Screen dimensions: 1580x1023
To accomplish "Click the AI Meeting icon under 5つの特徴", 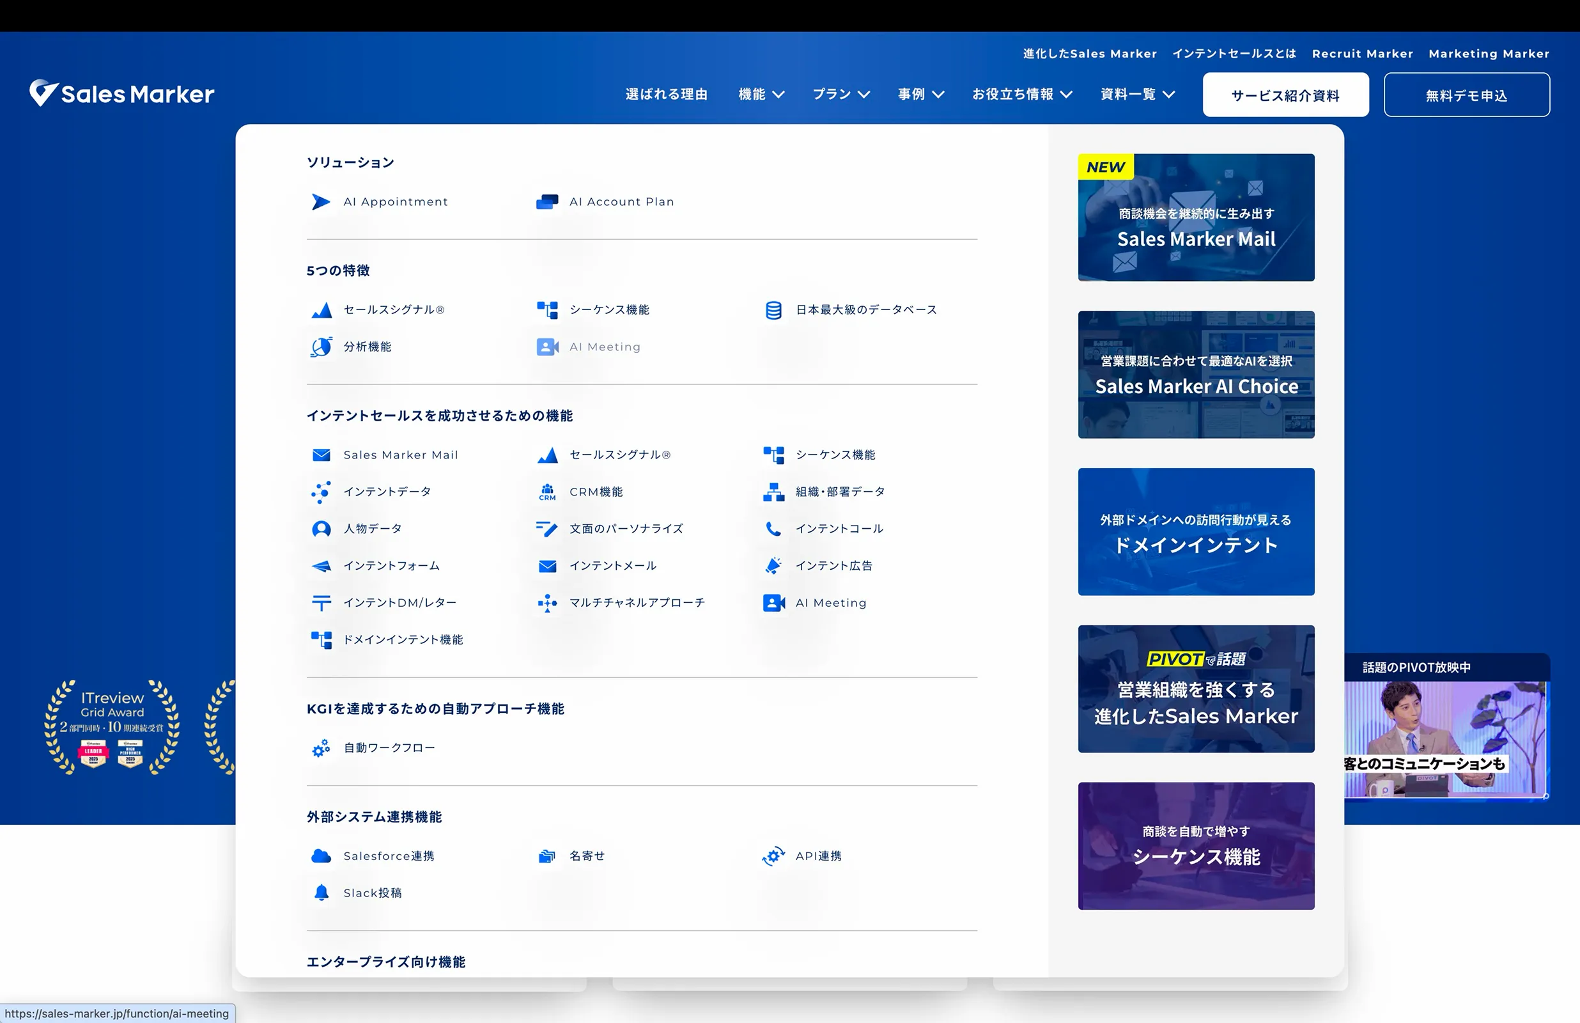I will tap(547, 347).
